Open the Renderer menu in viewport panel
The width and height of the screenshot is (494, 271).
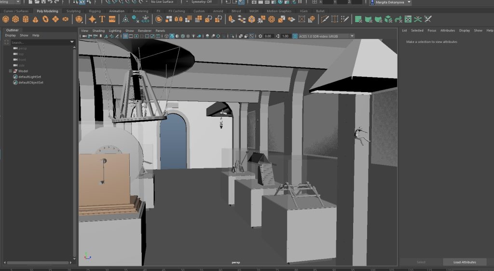pyautogui.click(x=145, y=30)
